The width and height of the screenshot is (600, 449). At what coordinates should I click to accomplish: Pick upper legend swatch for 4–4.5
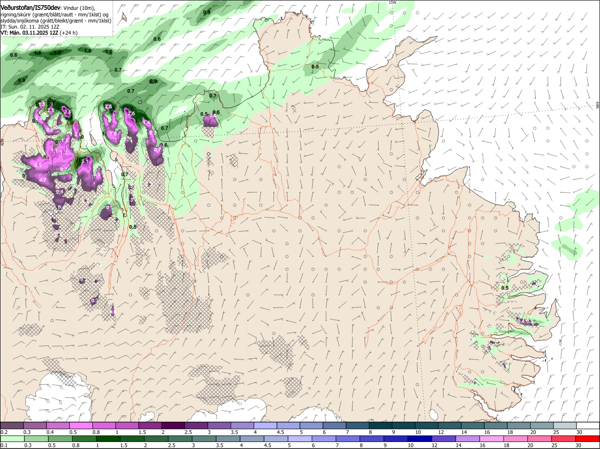pos(265,426)
